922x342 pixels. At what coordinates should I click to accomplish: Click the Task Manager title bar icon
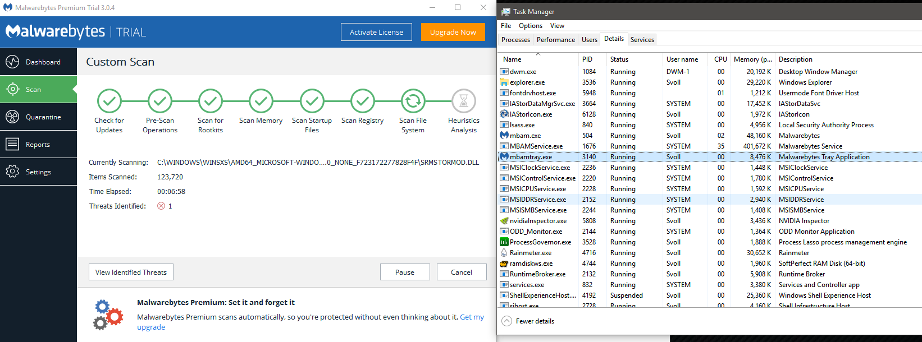[506, 11]
